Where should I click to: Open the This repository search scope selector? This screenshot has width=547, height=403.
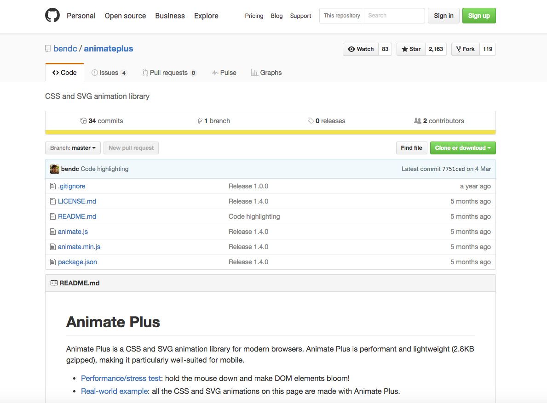tap(341, 15)
